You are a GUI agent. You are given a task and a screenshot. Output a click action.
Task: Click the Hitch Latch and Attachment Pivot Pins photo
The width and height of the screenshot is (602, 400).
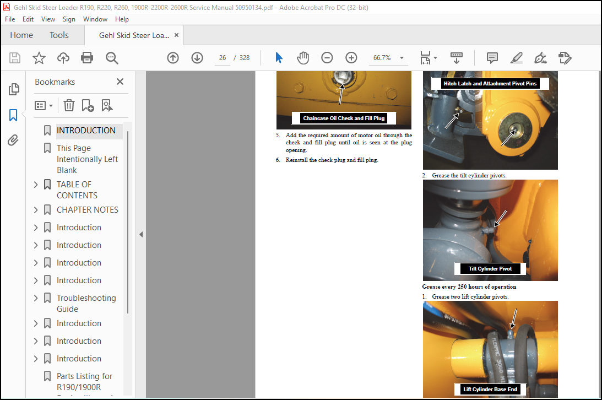click(x=490, y=120)
